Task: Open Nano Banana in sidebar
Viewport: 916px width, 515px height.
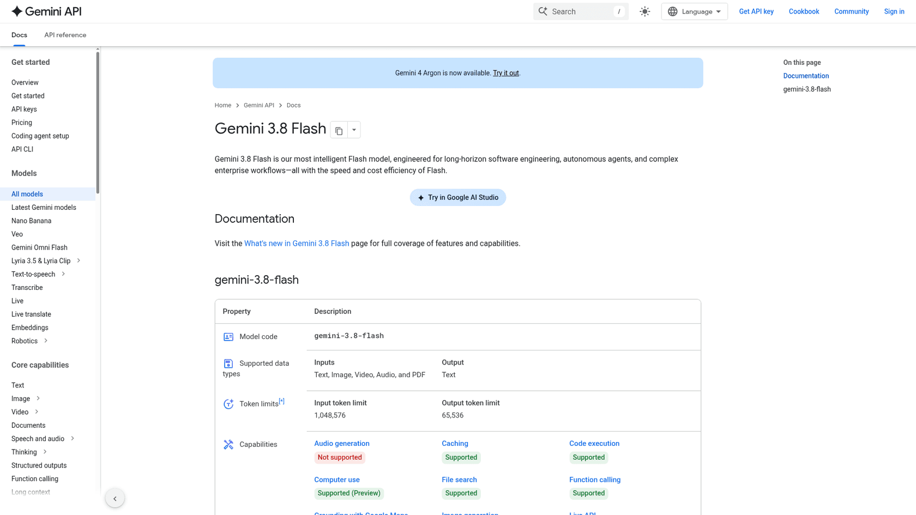Action: click(x=31, y=221)
